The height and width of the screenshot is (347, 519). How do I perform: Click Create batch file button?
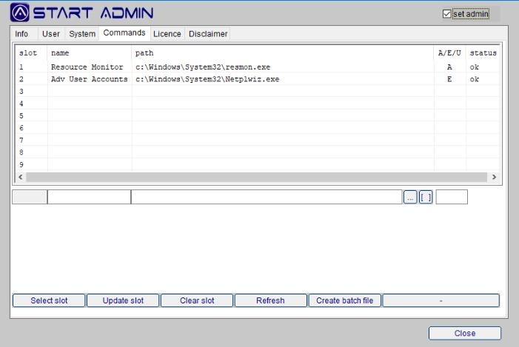point(344,300)
